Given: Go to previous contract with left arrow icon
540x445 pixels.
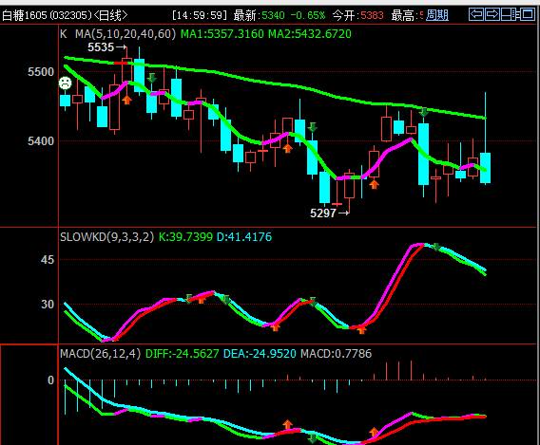Looking at the screenshot, I should tap(476, 15).
